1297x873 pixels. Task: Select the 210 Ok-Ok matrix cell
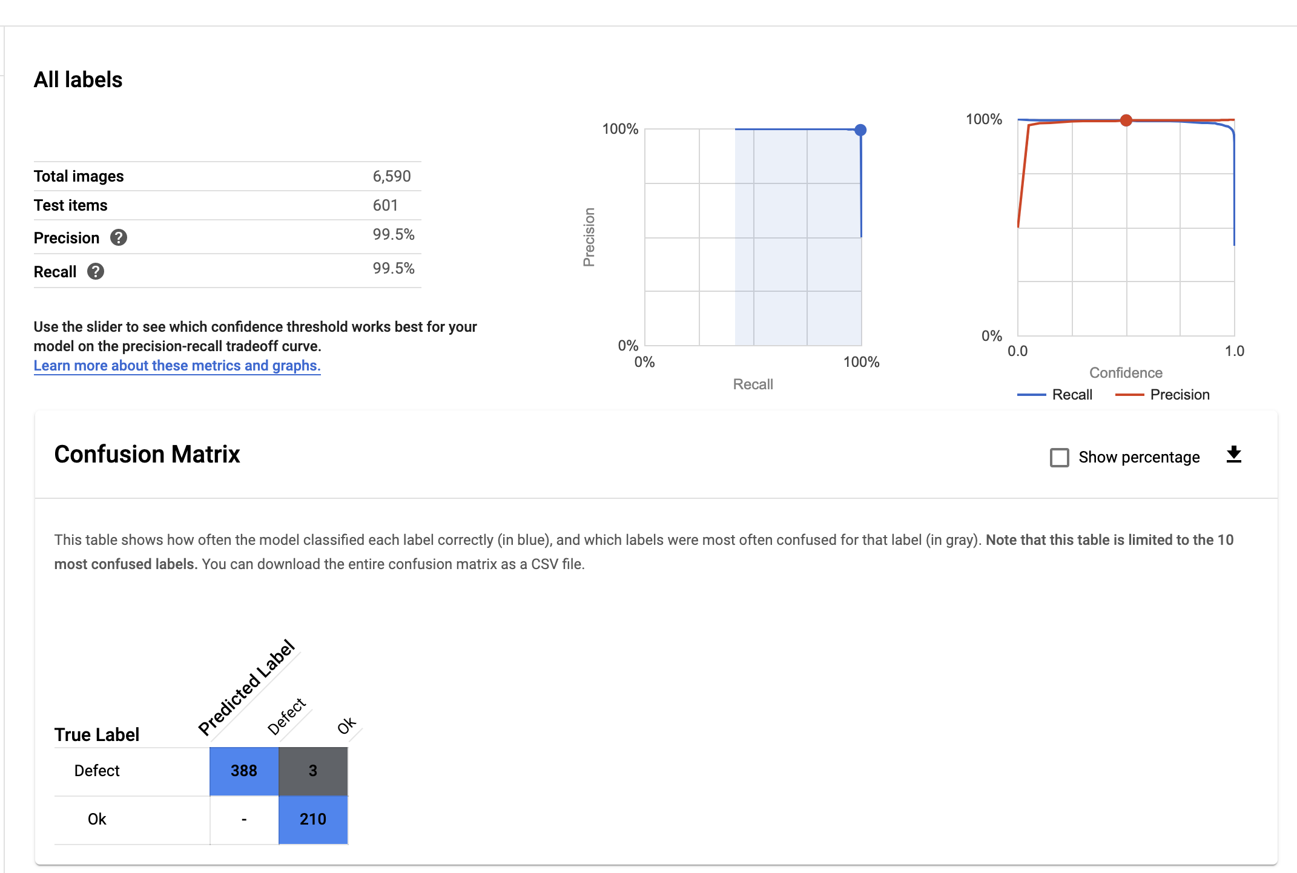313,819
